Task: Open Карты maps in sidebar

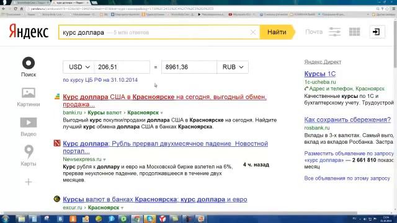Action: point(29,155)
